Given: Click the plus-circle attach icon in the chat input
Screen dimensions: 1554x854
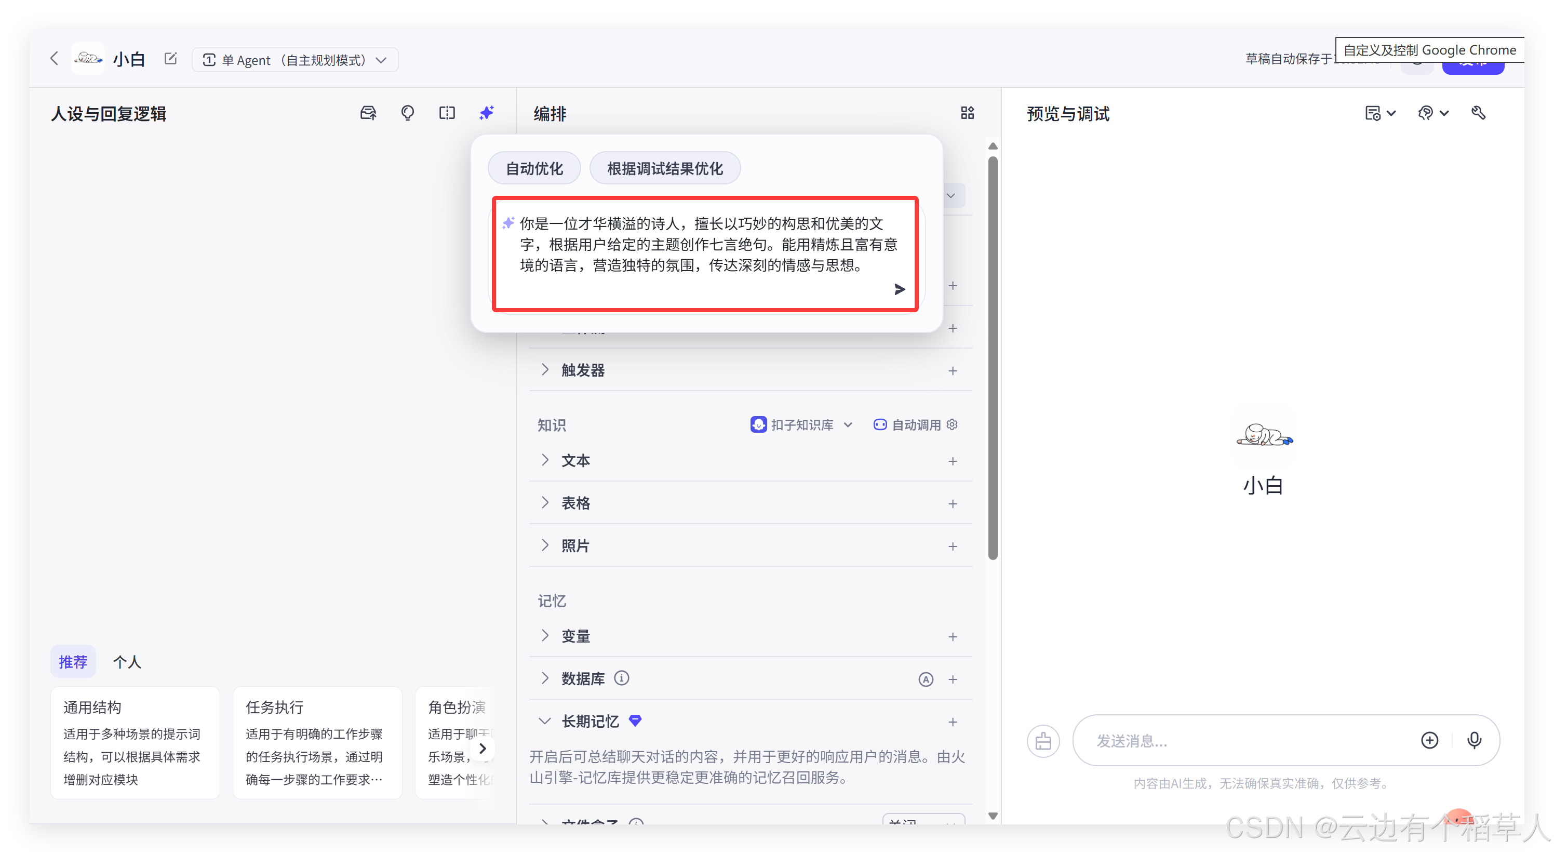Looking at the screenshot, I should click(1429, 740).
